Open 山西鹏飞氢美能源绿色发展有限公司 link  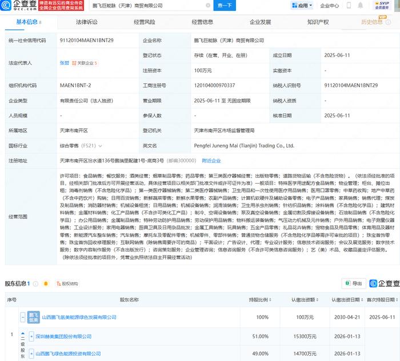(79, 317)
